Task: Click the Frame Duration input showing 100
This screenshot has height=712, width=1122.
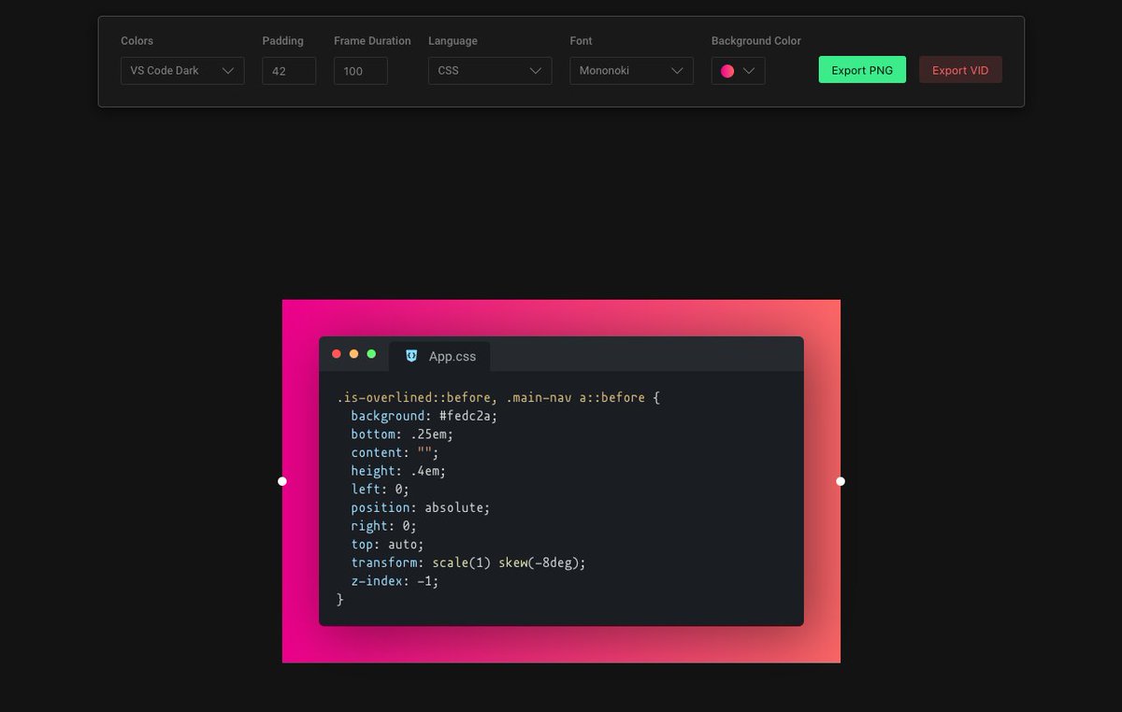Action: (359, 70)
